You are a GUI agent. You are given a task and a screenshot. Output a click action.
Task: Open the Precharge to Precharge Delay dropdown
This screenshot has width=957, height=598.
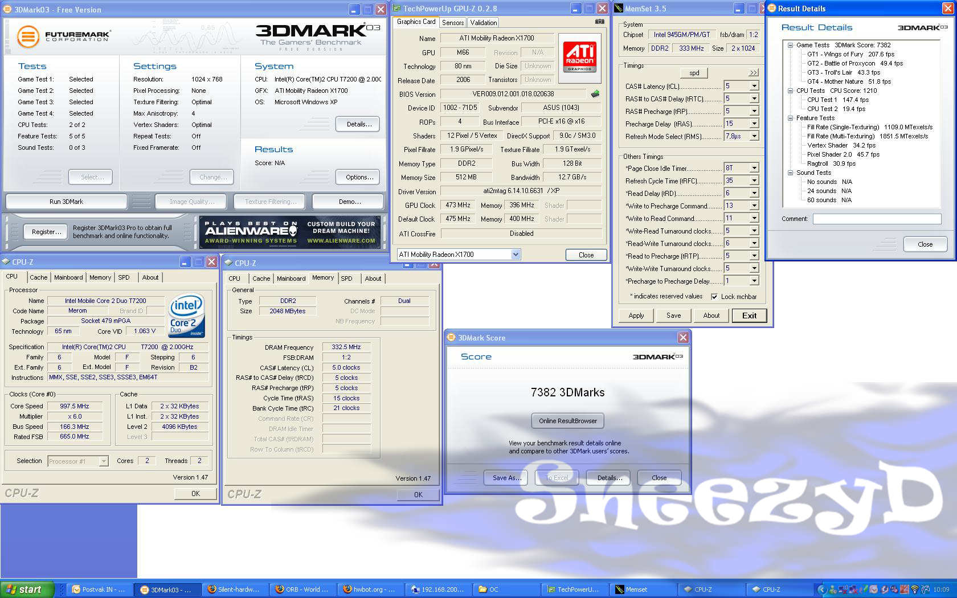point(754,281)
